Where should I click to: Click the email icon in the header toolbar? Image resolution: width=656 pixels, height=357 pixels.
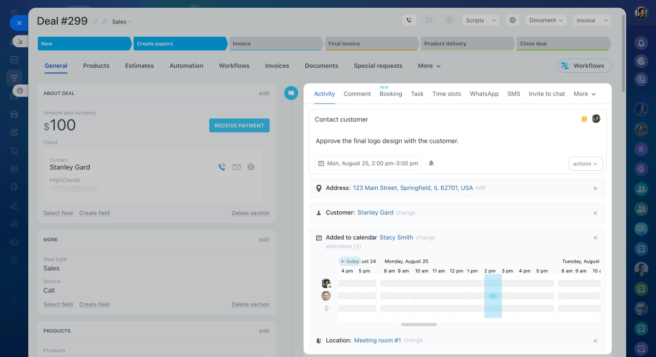coord(429,21)
